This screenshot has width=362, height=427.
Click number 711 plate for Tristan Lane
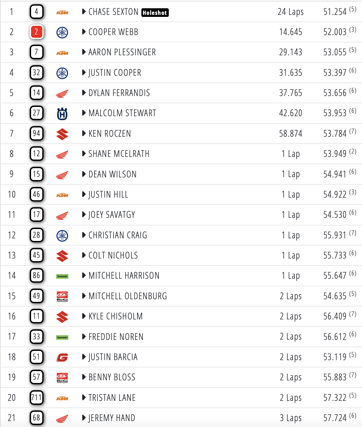coord(36,397)
